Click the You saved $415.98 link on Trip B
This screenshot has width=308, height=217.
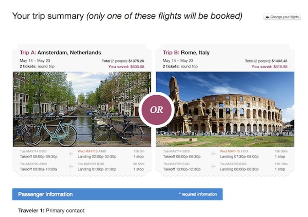[x=270, y=66]
